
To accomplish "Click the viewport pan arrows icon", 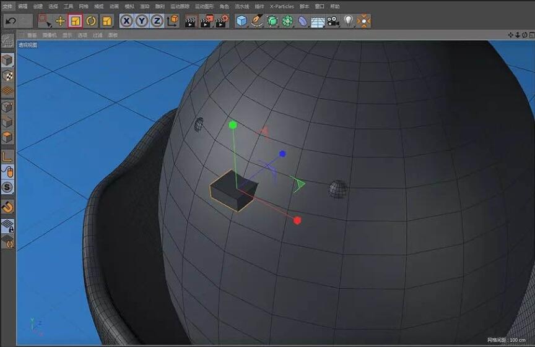I will coord(511,35).
